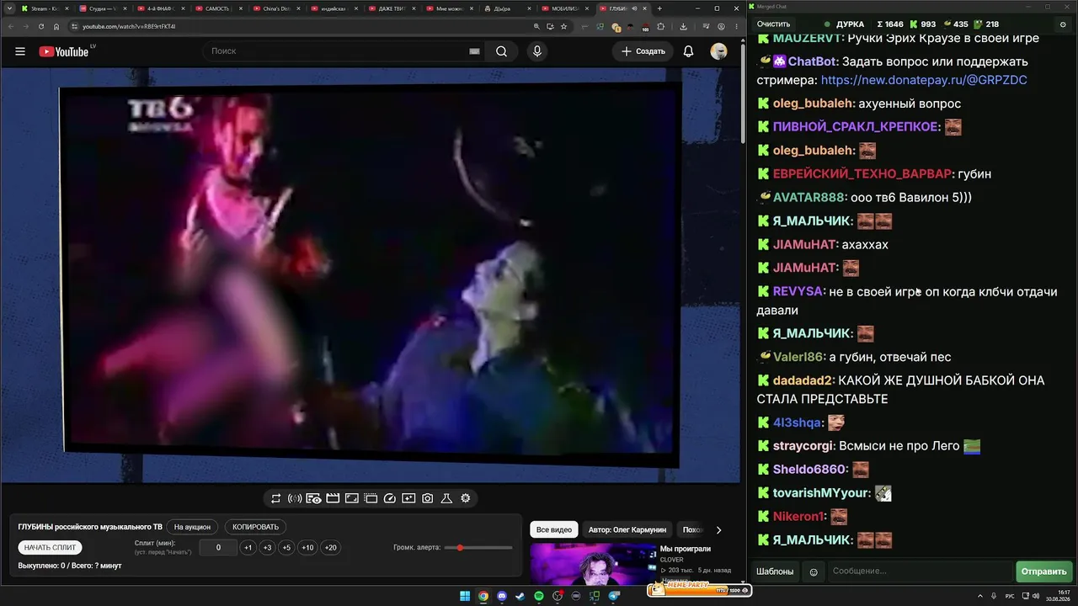The image size is (1078, 606).
Task: Switch to the Stream browser tab
Action: tap(45, 8)
